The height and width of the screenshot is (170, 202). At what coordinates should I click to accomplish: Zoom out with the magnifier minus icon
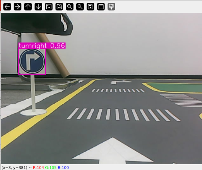tap(80, 6)
